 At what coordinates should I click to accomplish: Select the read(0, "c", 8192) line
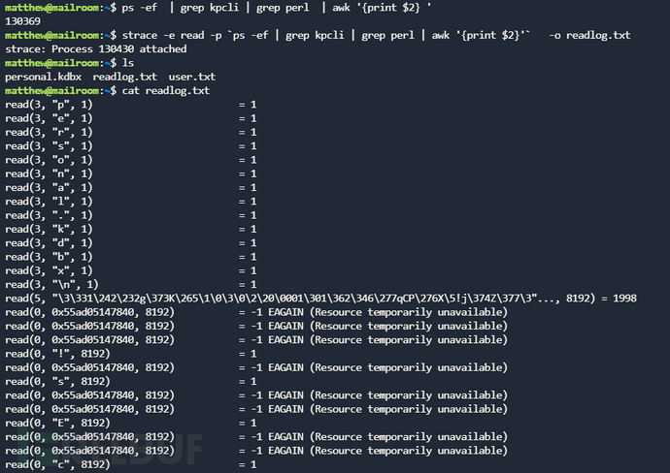(56, 465)
